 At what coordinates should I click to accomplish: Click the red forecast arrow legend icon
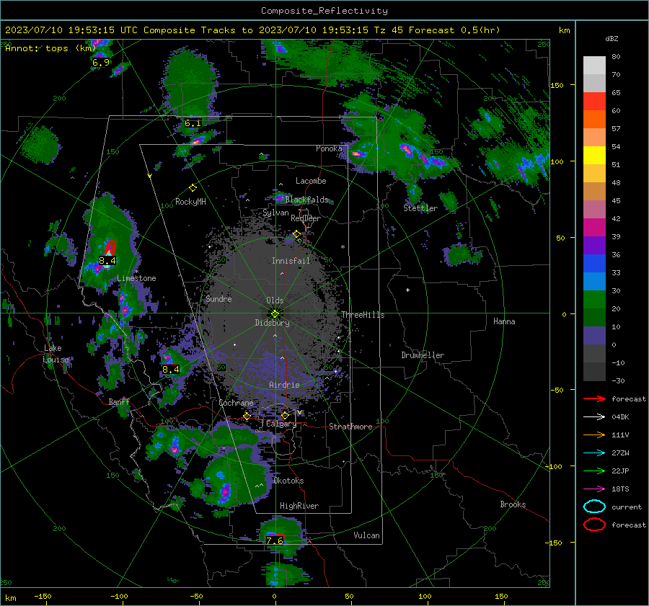tap(594, 398)
